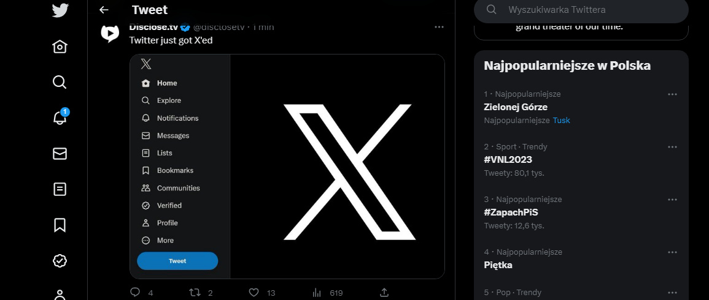Image resolution: width=709 pixels, height=300 pixels.
Task: Share the tweet via share icon
Action: pos(384,292)
